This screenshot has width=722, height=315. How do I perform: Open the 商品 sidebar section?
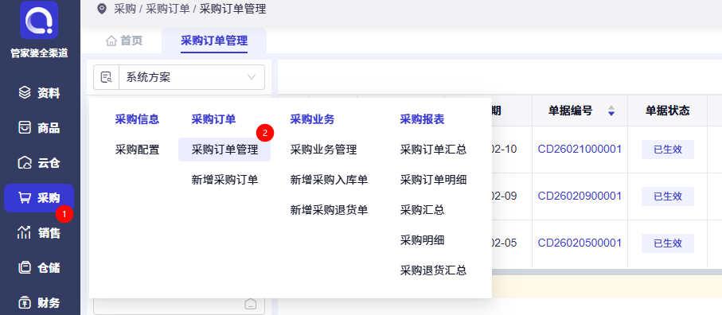(39, 128)
